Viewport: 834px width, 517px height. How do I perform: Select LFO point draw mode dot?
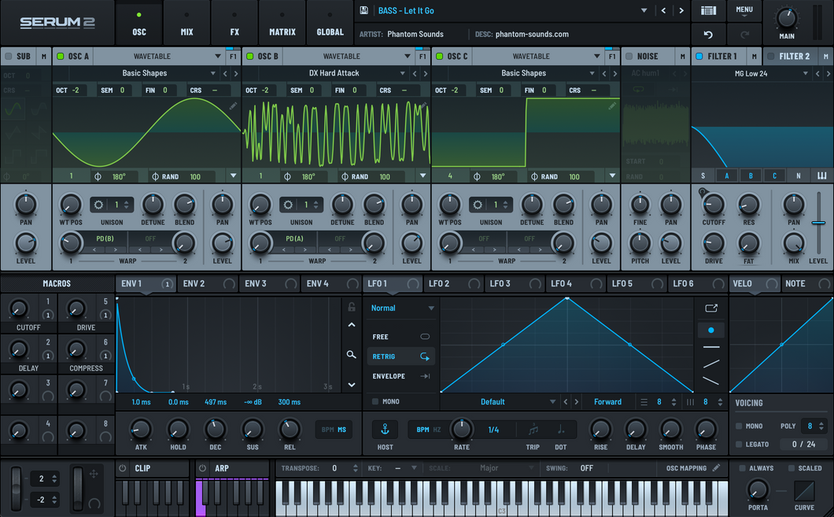click(x=711, y=331)
